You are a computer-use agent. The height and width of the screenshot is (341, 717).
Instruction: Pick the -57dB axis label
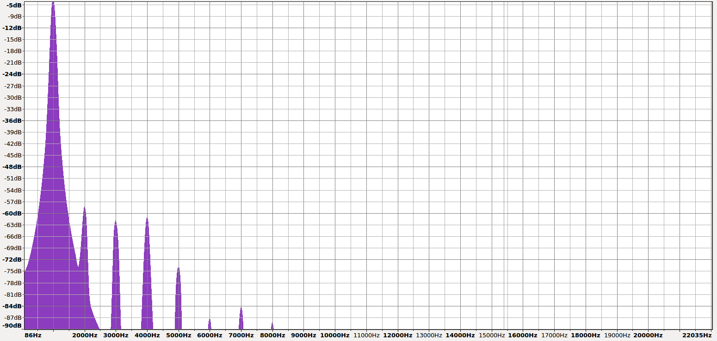pos(12,202)
